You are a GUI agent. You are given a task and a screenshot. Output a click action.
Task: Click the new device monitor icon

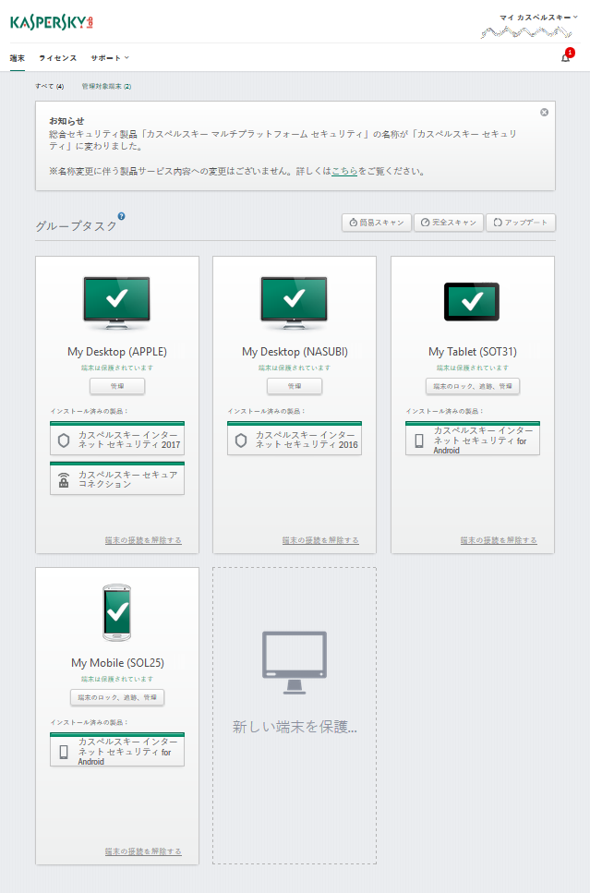click(294, 662)
